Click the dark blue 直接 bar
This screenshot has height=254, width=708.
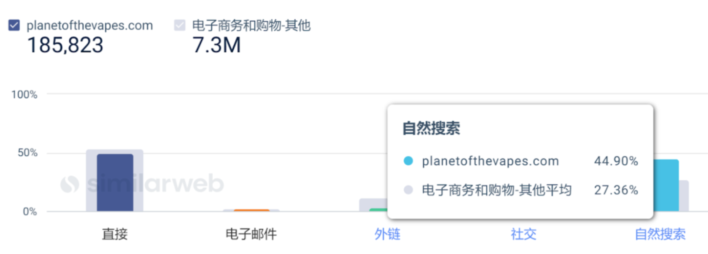(x=115, y=183)
